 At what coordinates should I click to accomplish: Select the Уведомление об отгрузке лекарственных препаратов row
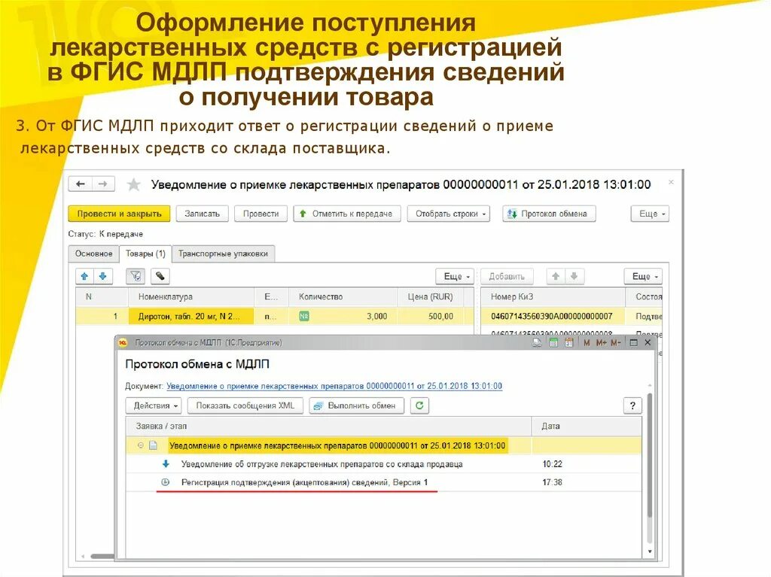(383, 464)
